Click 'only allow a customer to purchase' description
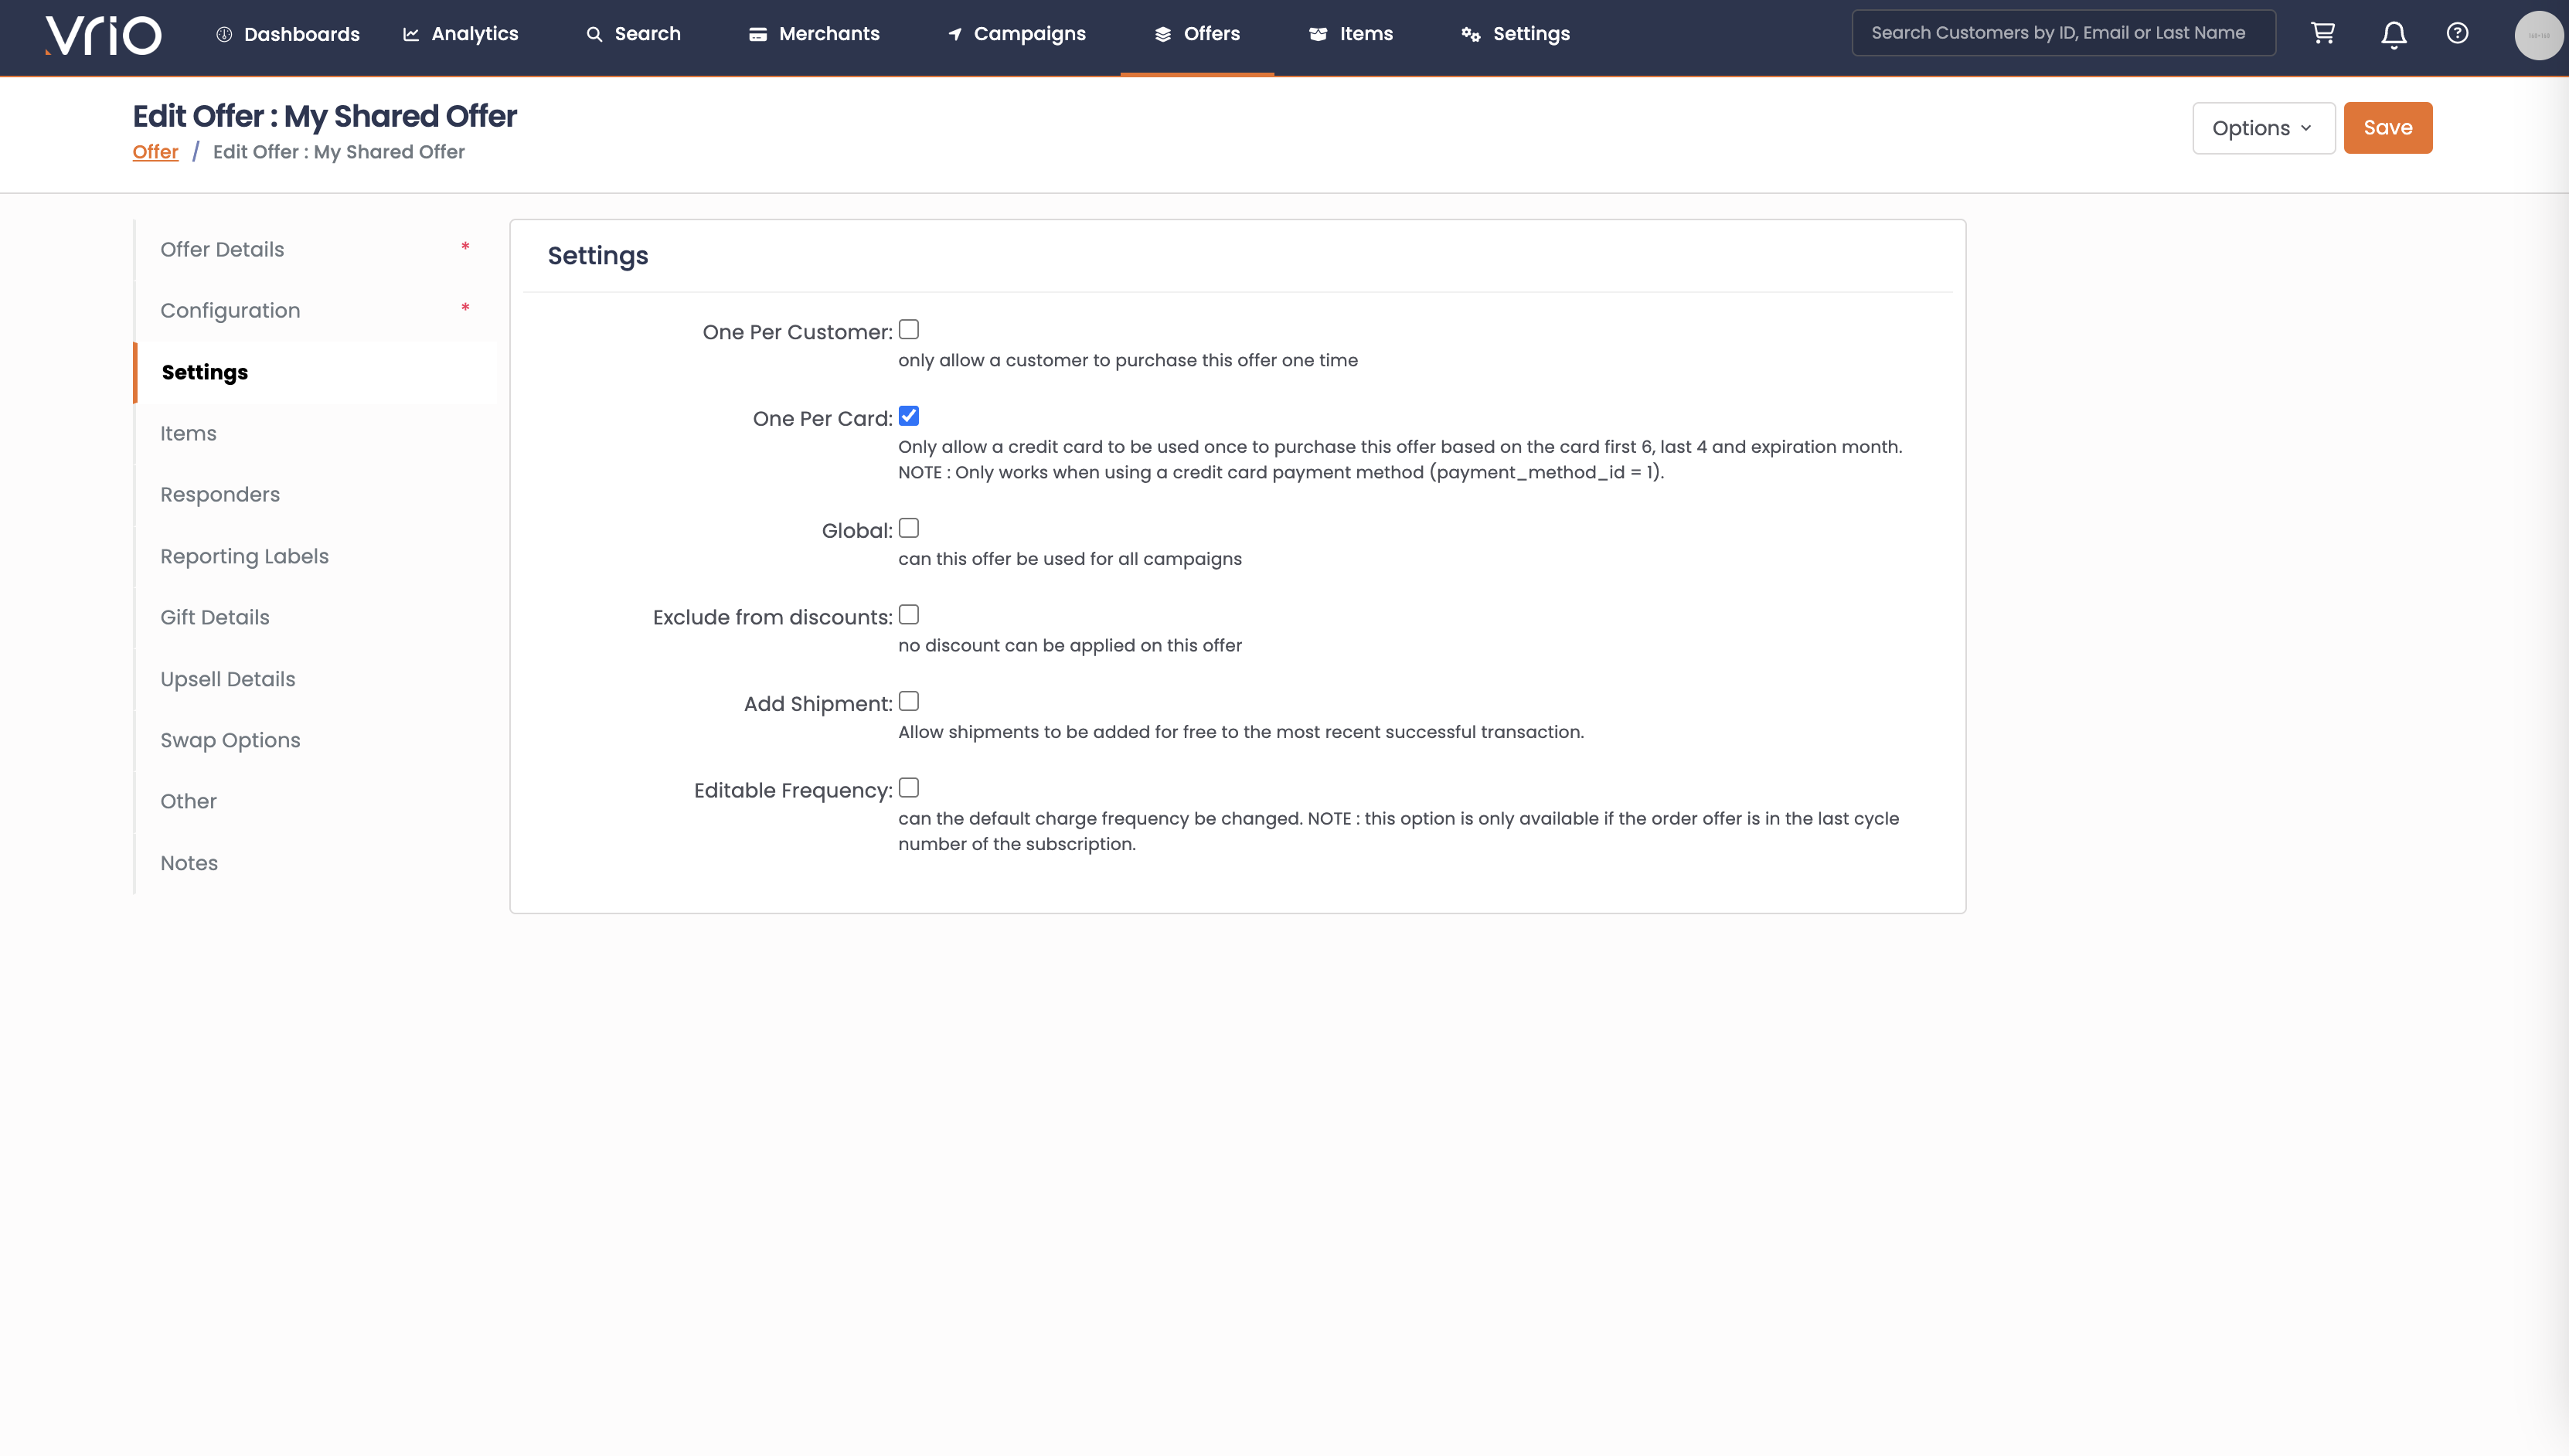The height and width of the screenshot is (1456, 2569). (1128, 361)
